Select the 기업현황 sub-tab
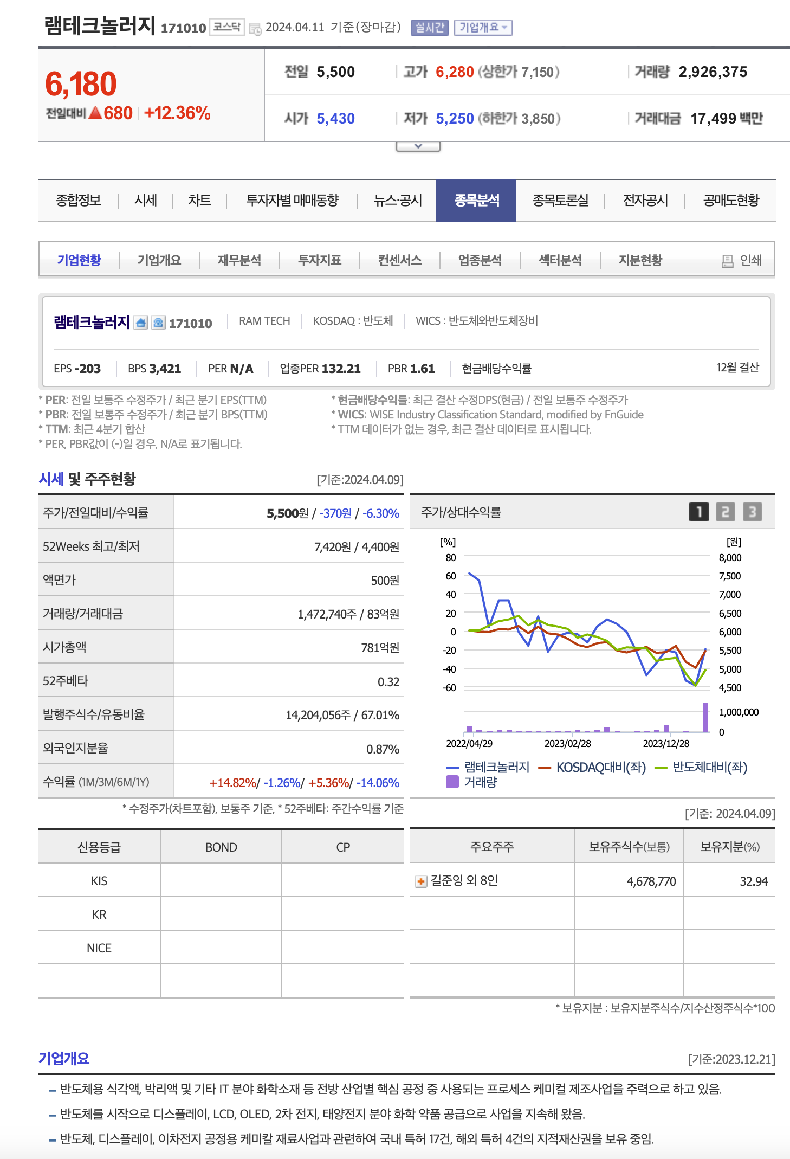 click(x=79, y=260)
